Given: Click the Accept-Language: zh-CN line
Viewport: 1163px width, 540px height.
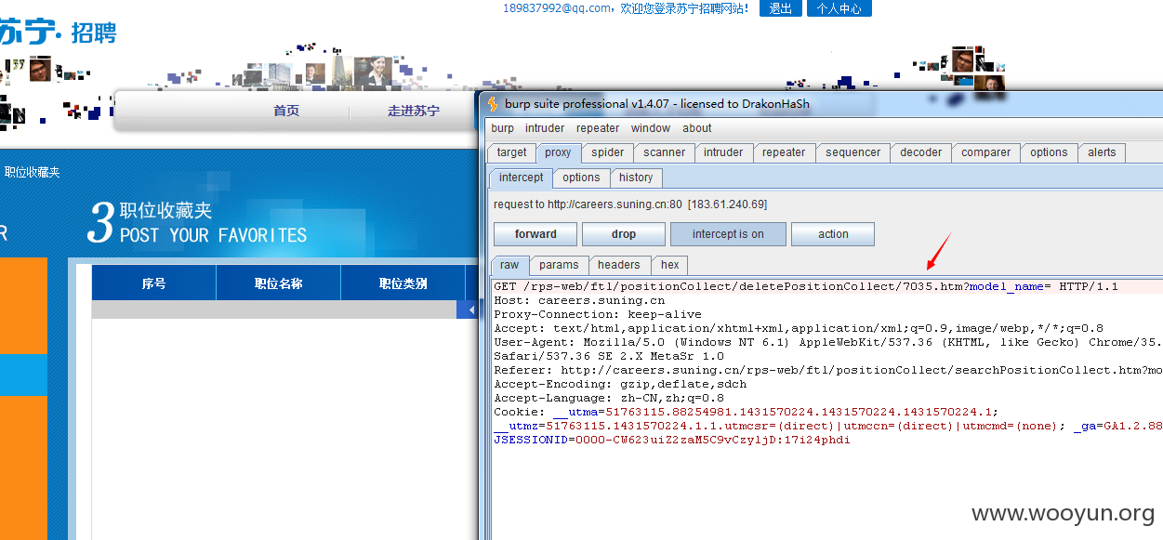Looking at the screenshot, I should 609,399.
